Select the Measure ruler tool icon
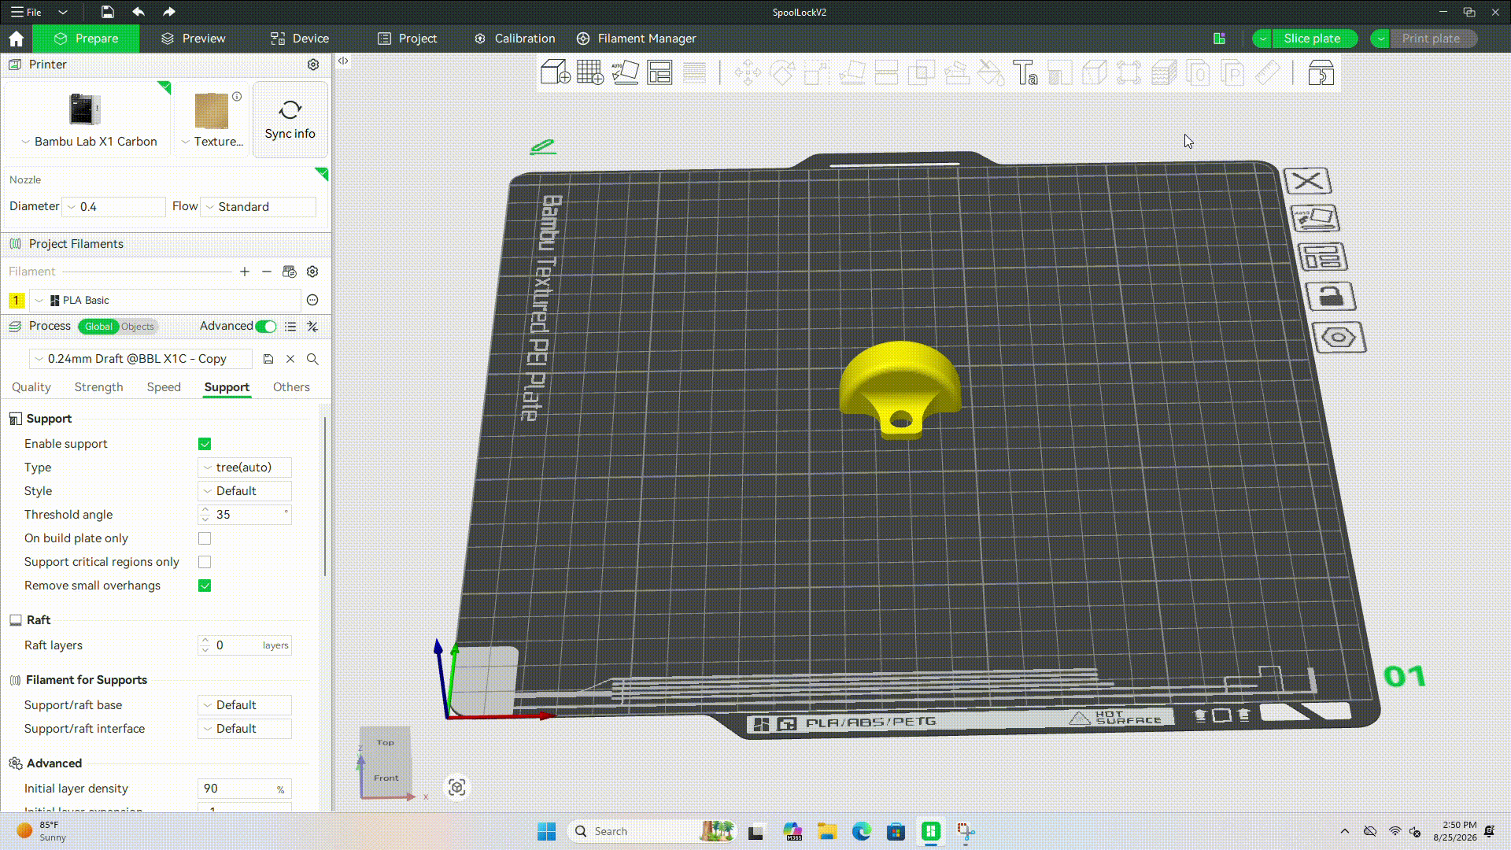This screenshot has height=850, width=1511. tap(1267, 73)
